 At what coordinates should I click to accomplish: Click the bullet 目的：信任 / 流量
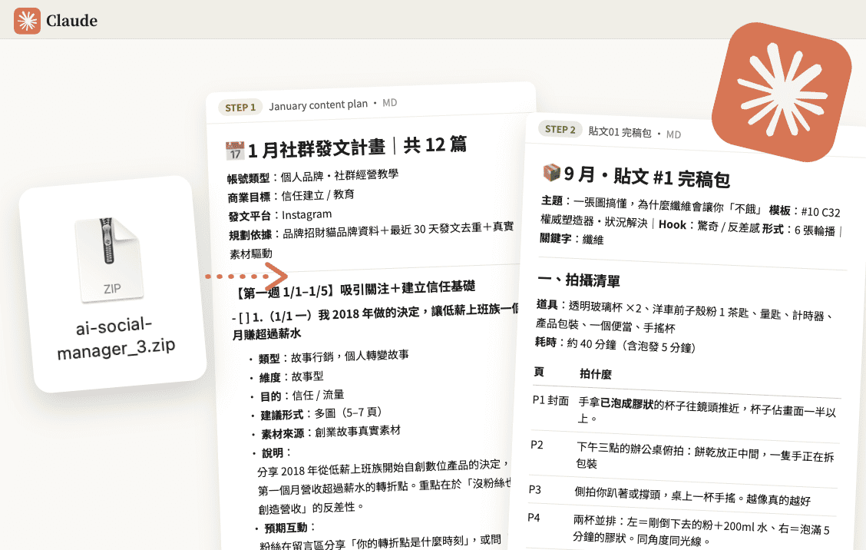point(302,396)
